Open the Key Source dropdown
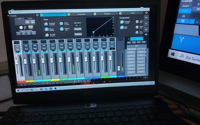The image size is (200, 125). (78, 25)
